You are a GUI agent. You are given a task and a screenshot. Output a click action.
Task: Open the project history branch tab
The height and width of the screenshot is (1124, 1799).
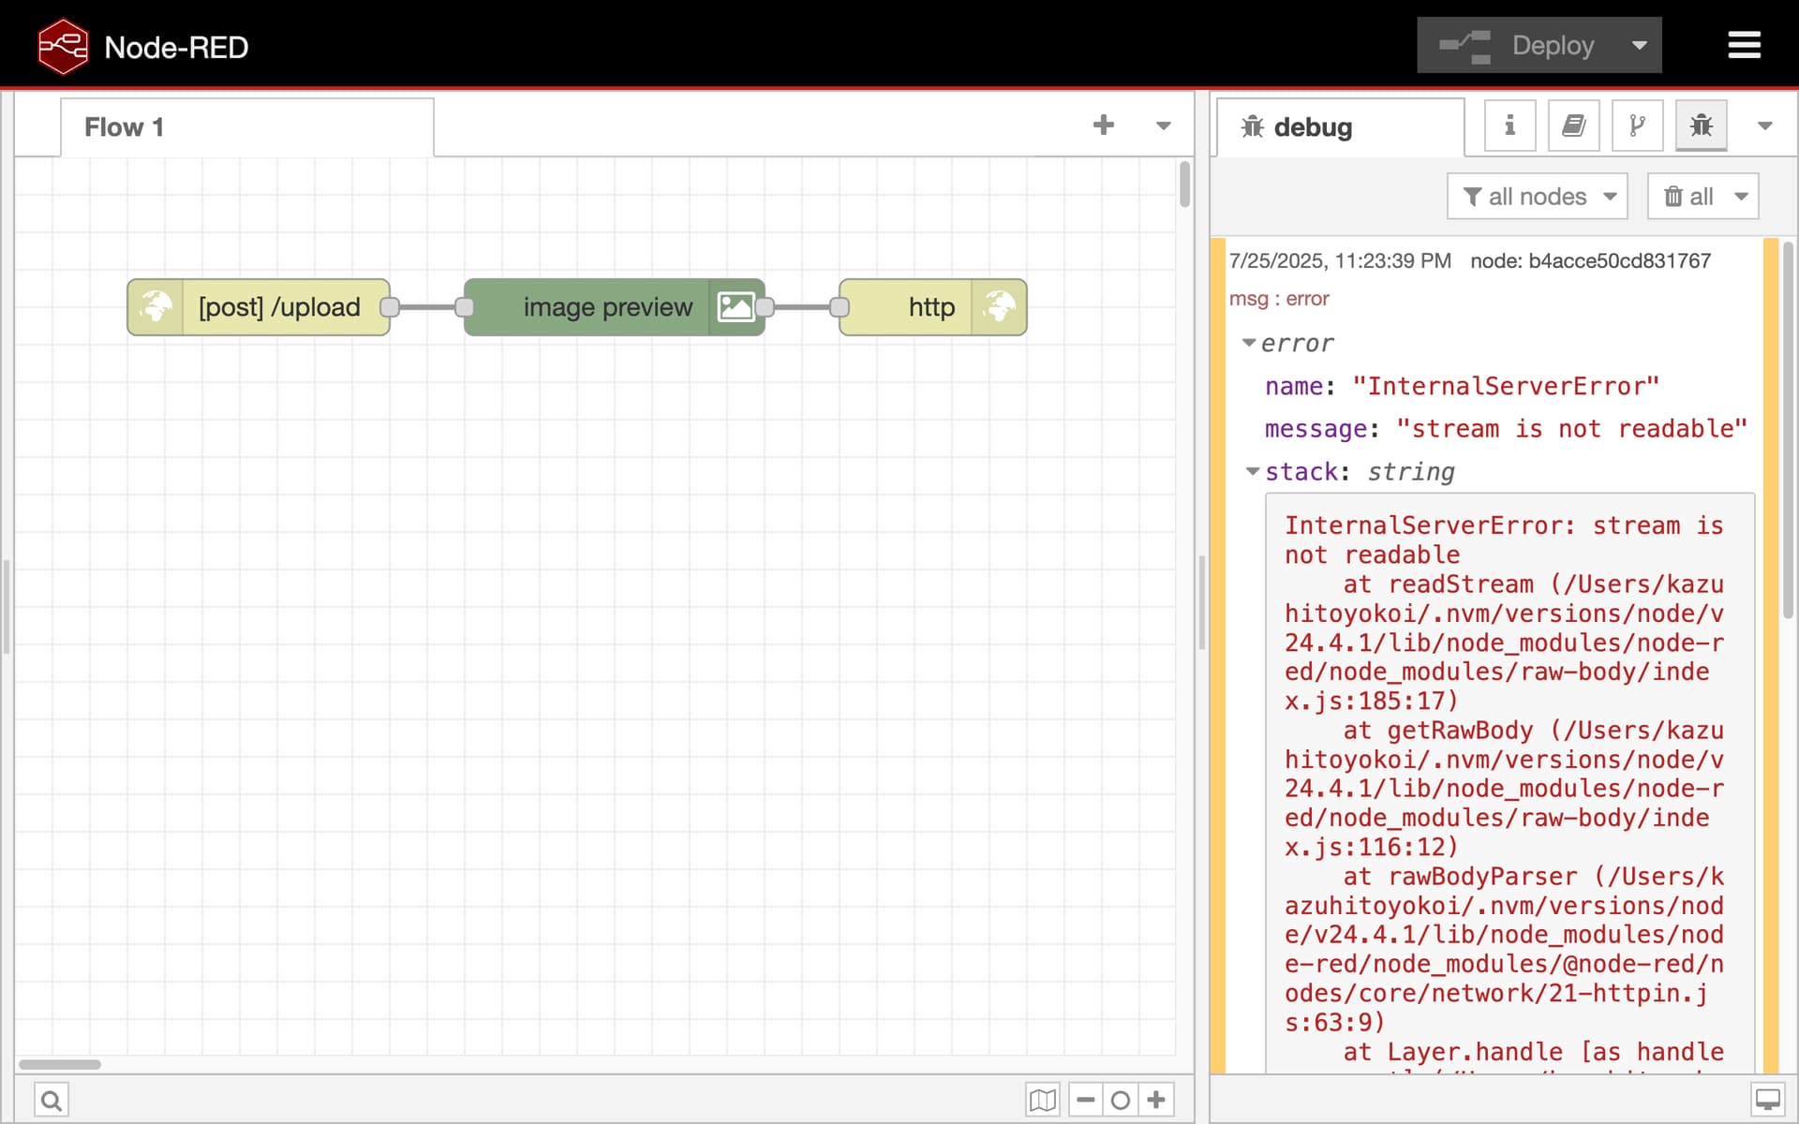click(1637, 126)
